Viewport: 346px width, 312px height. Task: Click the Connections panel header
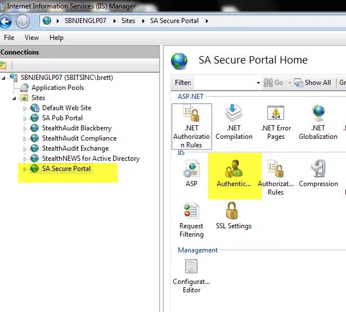click(79, 52)
